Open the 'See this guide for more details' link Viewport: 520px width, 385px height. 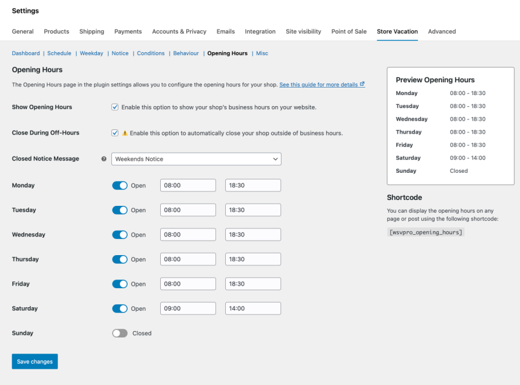(x=318, y=85)
